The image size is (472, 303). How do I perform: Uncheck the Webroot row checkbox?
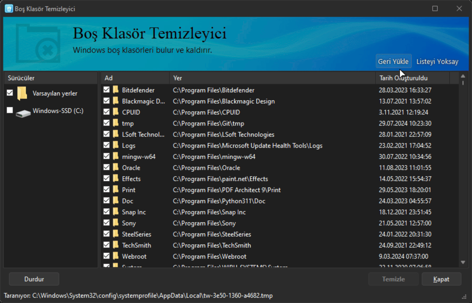click(107, 256)
